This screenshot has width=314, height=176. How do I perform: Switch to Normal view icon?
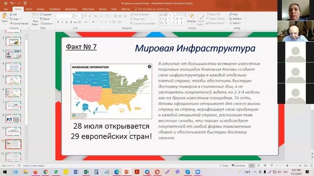pyautogui.click(x=252, y=165)
